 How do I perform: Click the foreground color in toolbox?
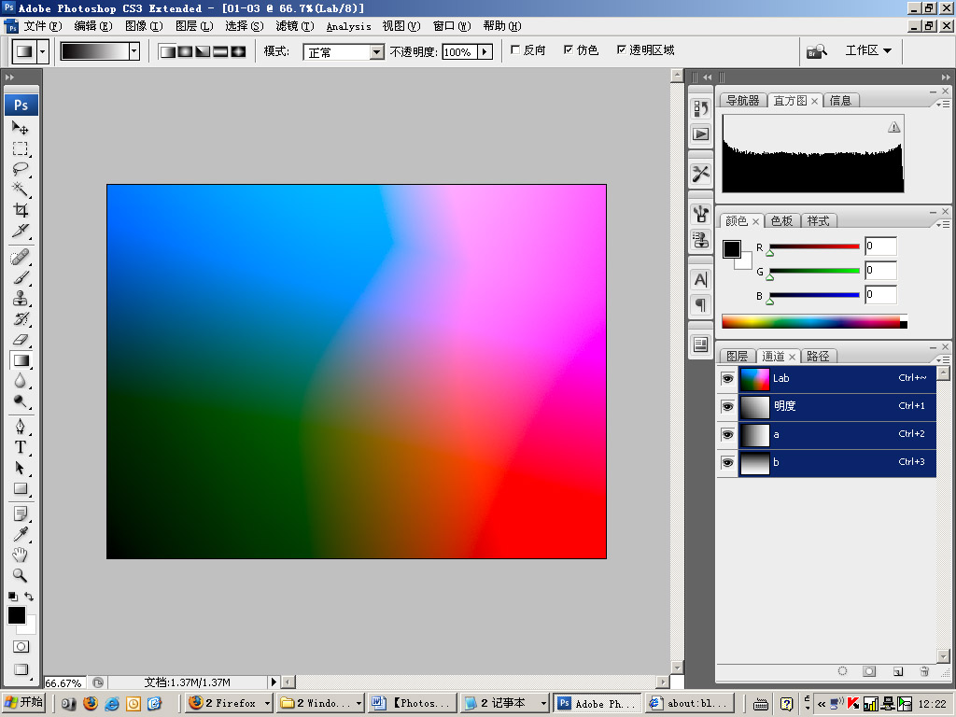click(17, 615)
